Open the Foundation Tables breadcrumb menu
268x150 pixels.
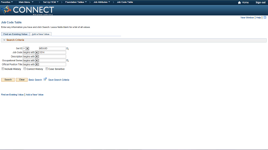[x=76, y=2]
